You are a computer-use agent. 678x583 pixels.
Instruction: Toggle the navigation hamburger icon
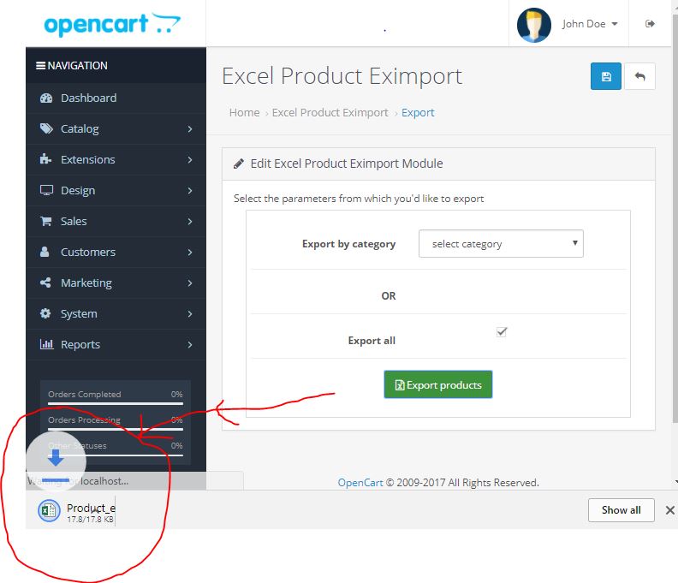click(x=40, y=66)
